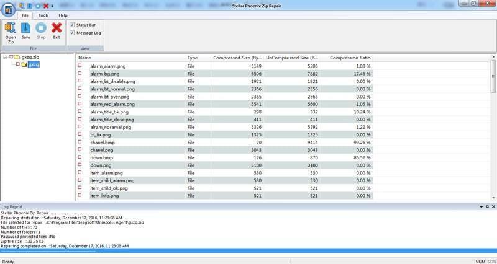
Task: Close the Log Report panel
Action: (x=493, y=206)
